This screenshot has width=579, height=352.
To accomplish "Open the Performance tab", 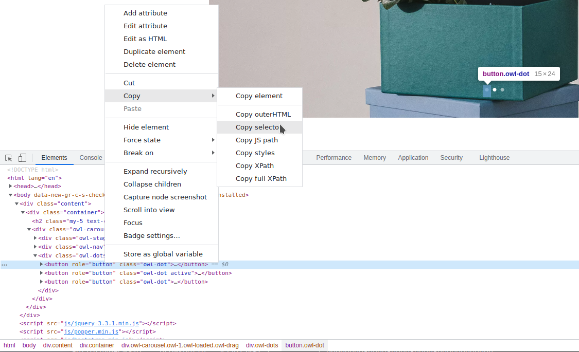I will click(x=334, y=158).
